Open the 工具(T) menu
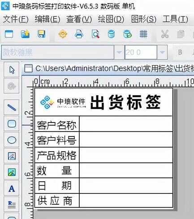Image resolution: width=194 pixels, height=219 pixels. [x=175, y=19]
